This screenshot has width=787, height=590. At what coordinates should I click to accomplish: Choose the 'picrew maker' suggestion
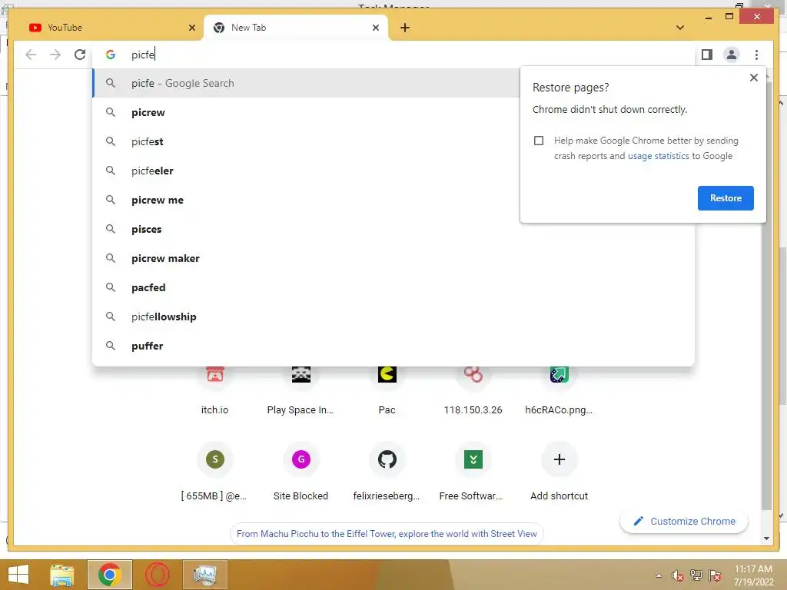(393, 258)
